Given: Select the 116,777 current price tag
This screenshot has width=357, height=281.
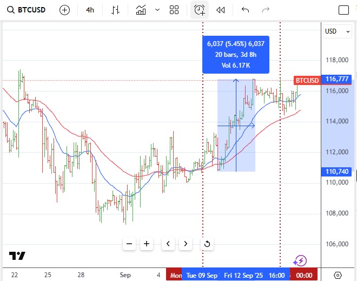Looking at the screenshot, I should 337,79.
